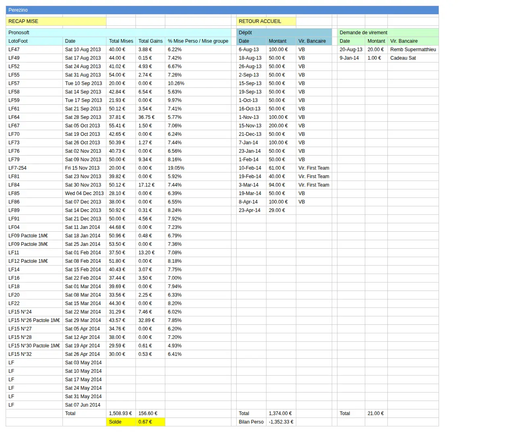Select the RETOUR ACCUEIL header cell
The height and width of the screenshot is (432, 516).
[266, 21]
